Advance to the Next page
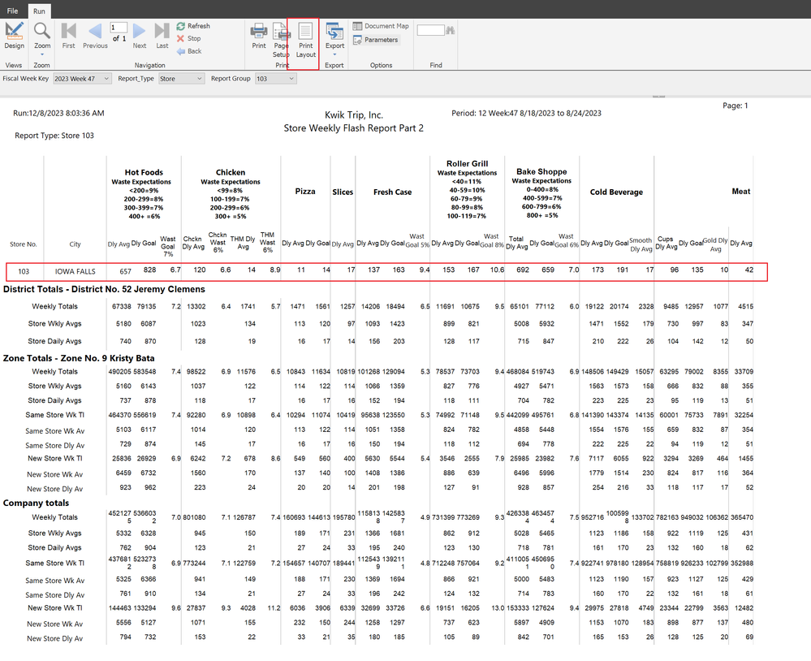The image size is (811, 661). tap(139, 35)
